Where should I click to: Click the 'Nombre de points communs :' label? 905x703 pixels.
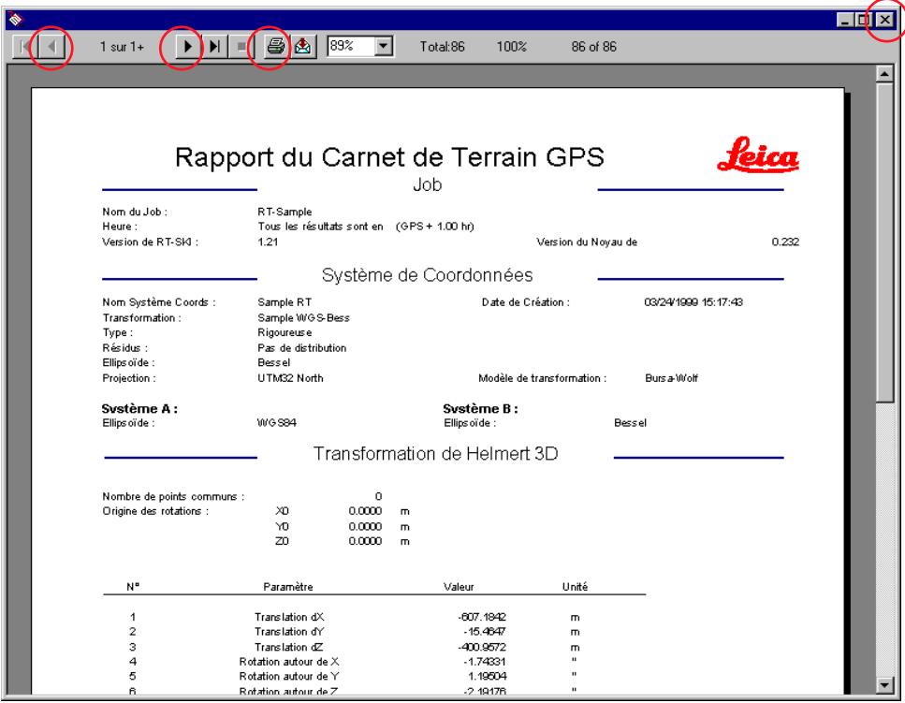point(173,496)
